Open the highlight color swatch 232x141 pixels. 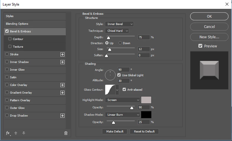pyautogui.click(x=146, y=100)
